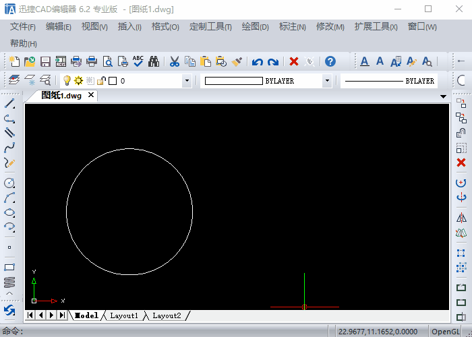Screen dimensions: 472x337
Task: Click the OpenGL status bar entry
Action: tap(446, 332)
